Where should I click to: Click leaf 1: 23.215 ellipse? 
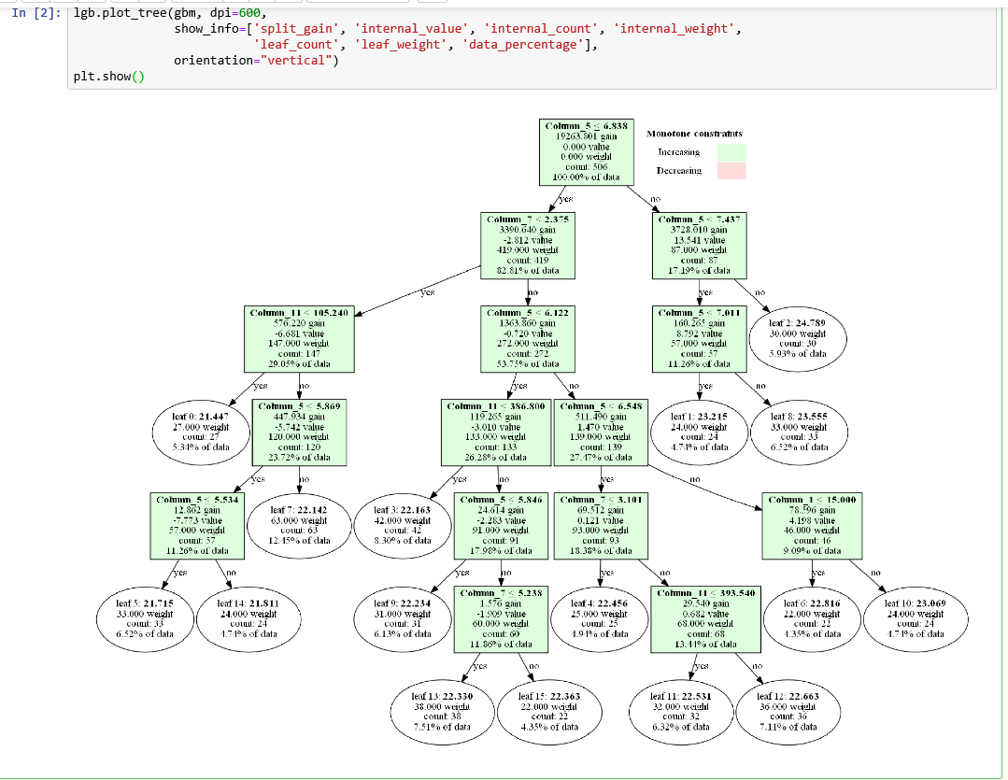pos(700,433)
